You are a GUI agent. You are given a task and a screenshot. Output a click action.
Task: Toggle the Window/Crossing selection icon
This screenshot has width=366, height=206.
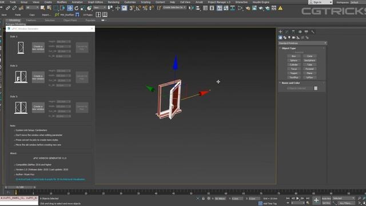[x=62, y=8]
